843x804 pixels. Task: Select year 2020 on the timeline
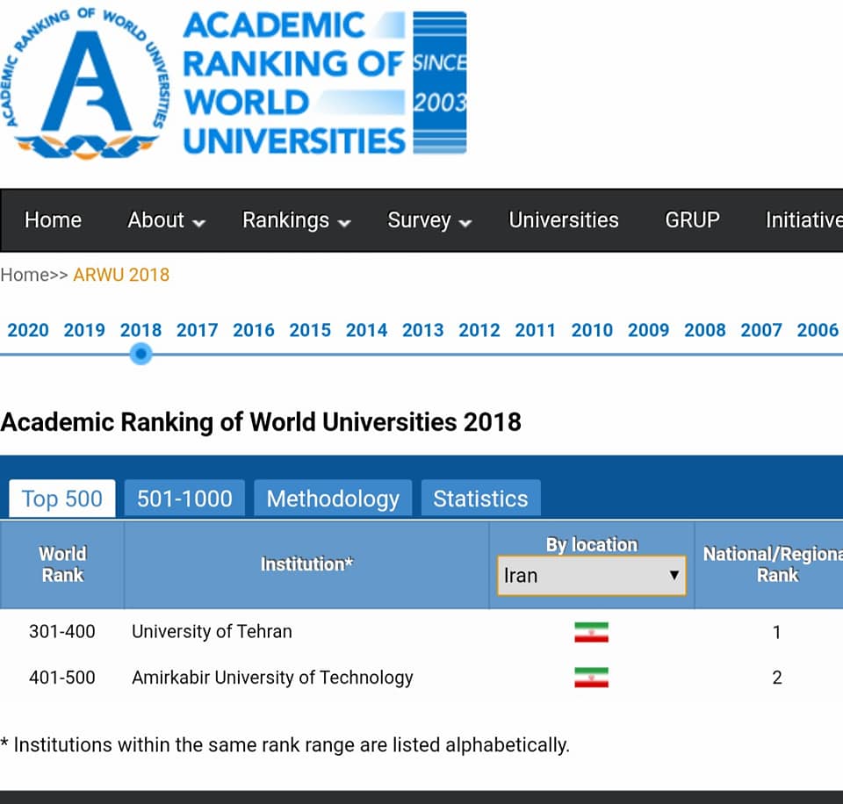[28, 329]
